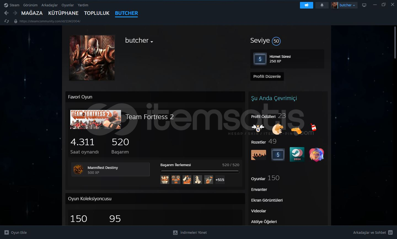Open the megaphone announcements button

coord(307,5)
